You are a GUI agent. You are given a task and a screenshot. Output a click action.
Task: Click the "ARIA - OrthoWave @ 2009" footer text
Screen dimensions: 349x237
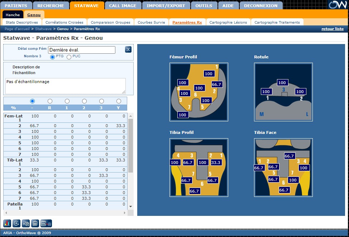tap(27, 233)
